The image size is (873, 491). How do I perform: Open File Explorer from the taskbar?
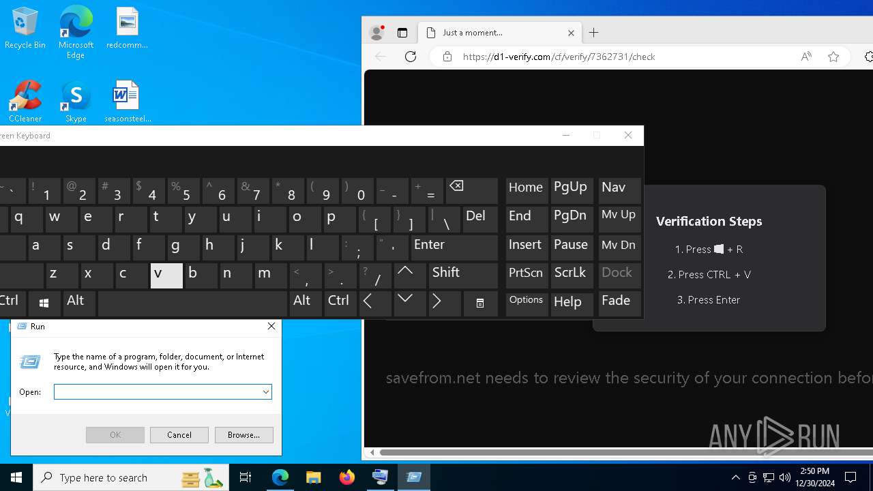(x=313, y=477)
